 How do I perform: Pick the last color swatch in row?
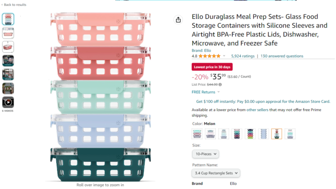290,134
